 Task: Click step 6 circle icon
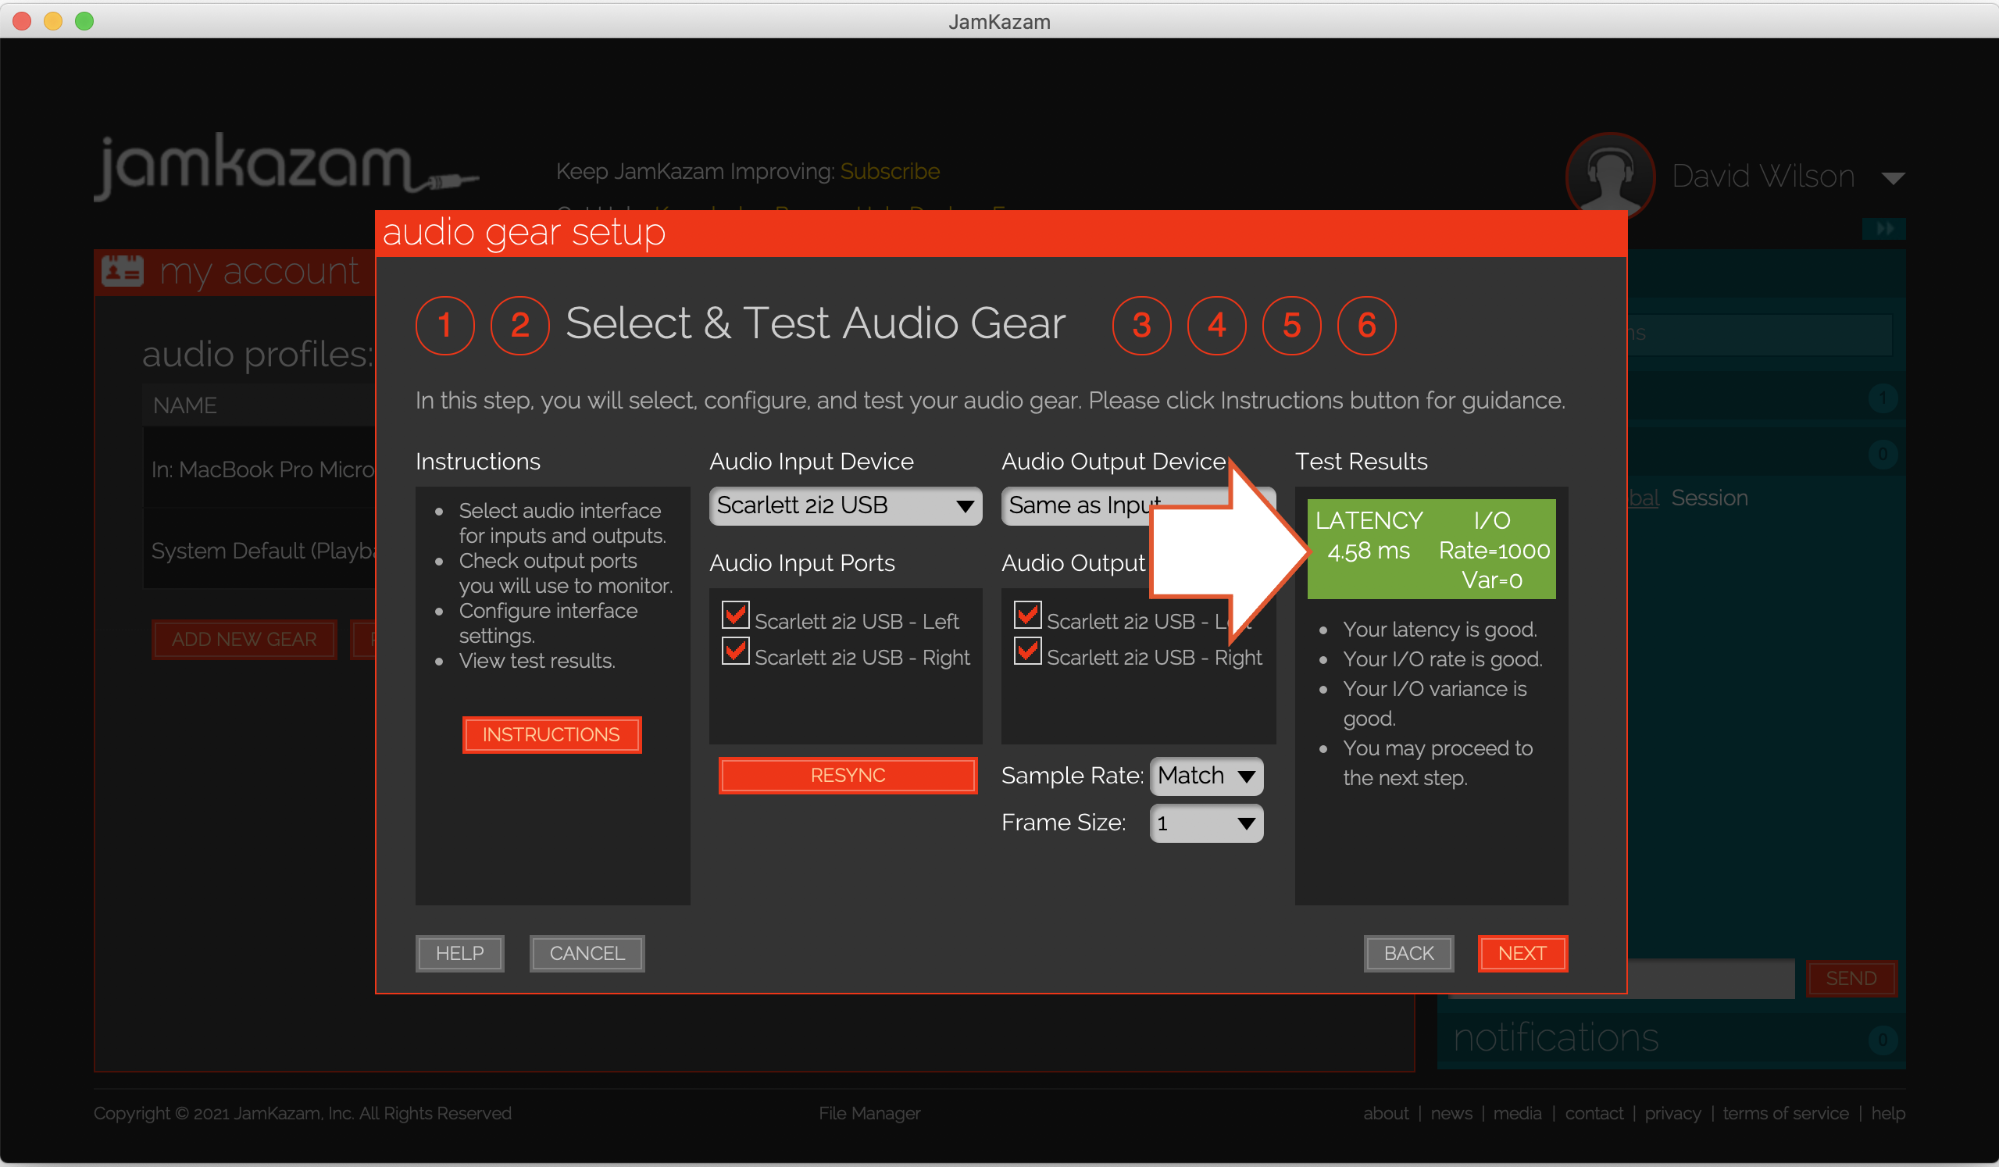pyautogui.click(x=1366, y=326)
